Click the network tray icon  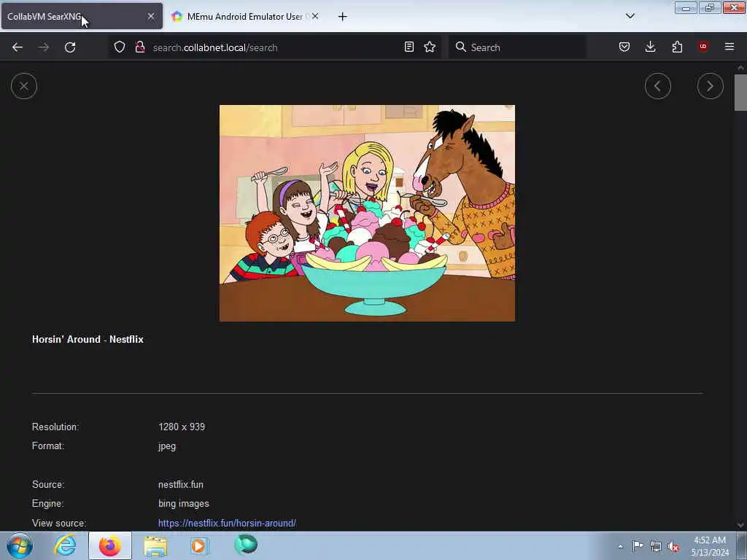point(656,546)
